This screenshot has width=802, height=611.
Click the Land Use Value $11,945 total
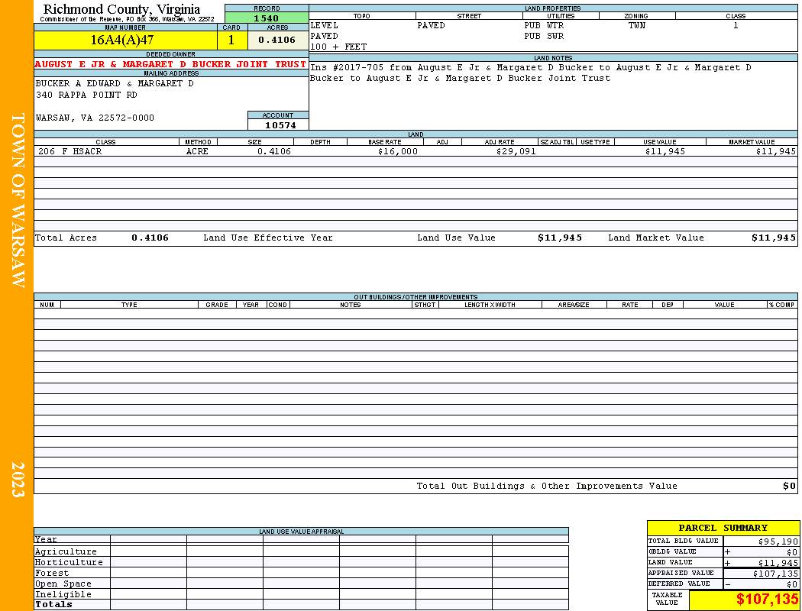coord(560,238)
